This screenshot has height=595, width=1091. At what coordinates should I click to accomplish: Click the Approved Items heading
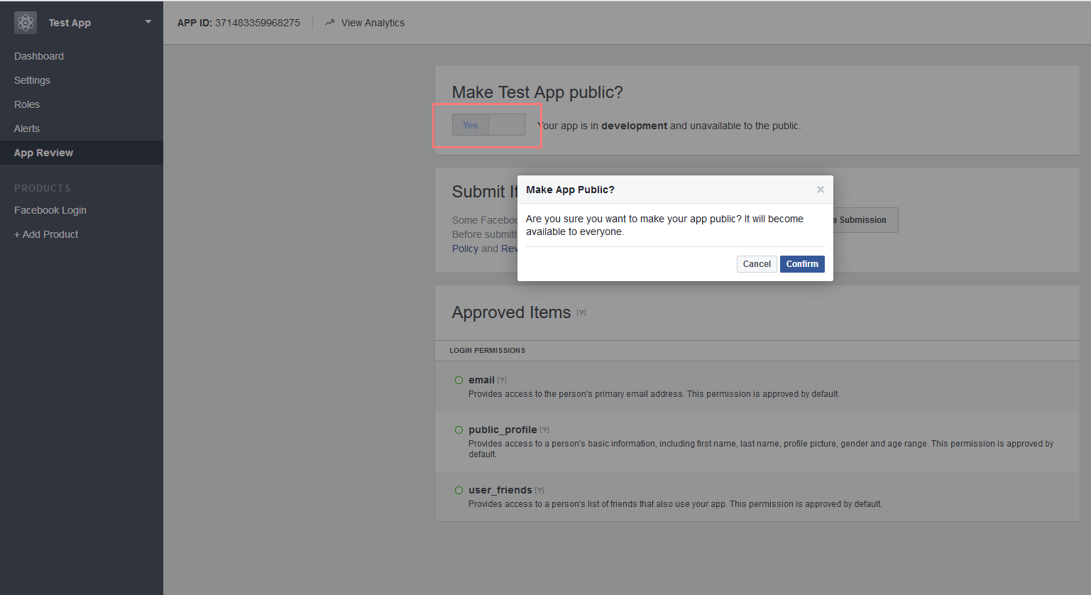pyautogui.click(x=511, y=312)
